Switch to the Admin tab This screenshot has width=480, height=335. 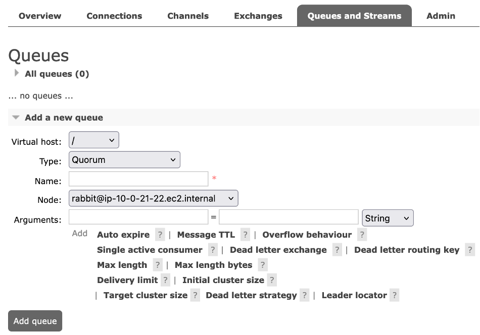(441, 16)
